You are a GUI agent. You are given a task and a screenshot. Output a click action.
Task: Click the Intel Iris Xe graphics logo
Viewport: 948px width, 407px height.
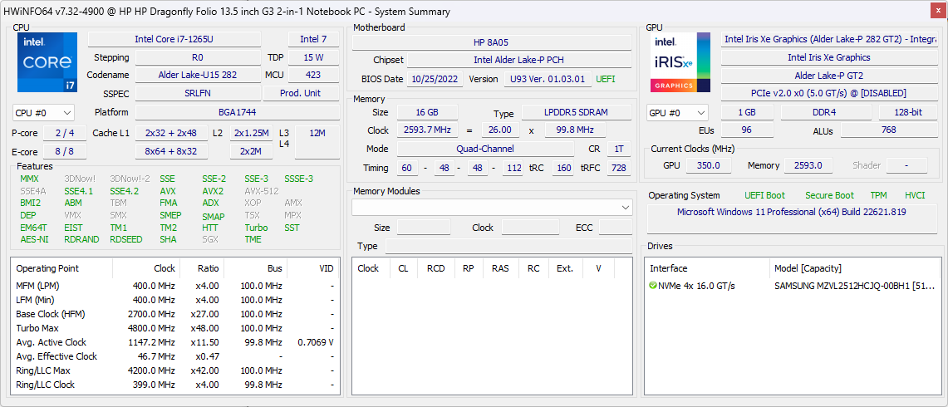(680, 63)
